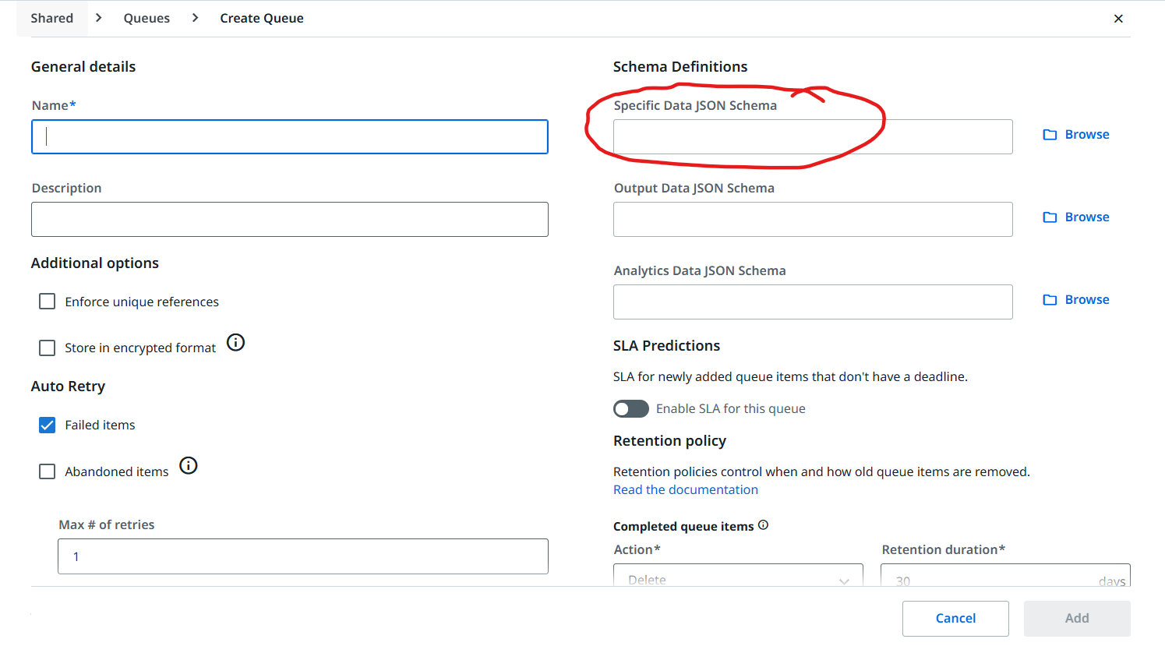Click the breadcrumb chevron after Queues
Viewport: 1165px width, 646px height.
(x=194, y=17)
